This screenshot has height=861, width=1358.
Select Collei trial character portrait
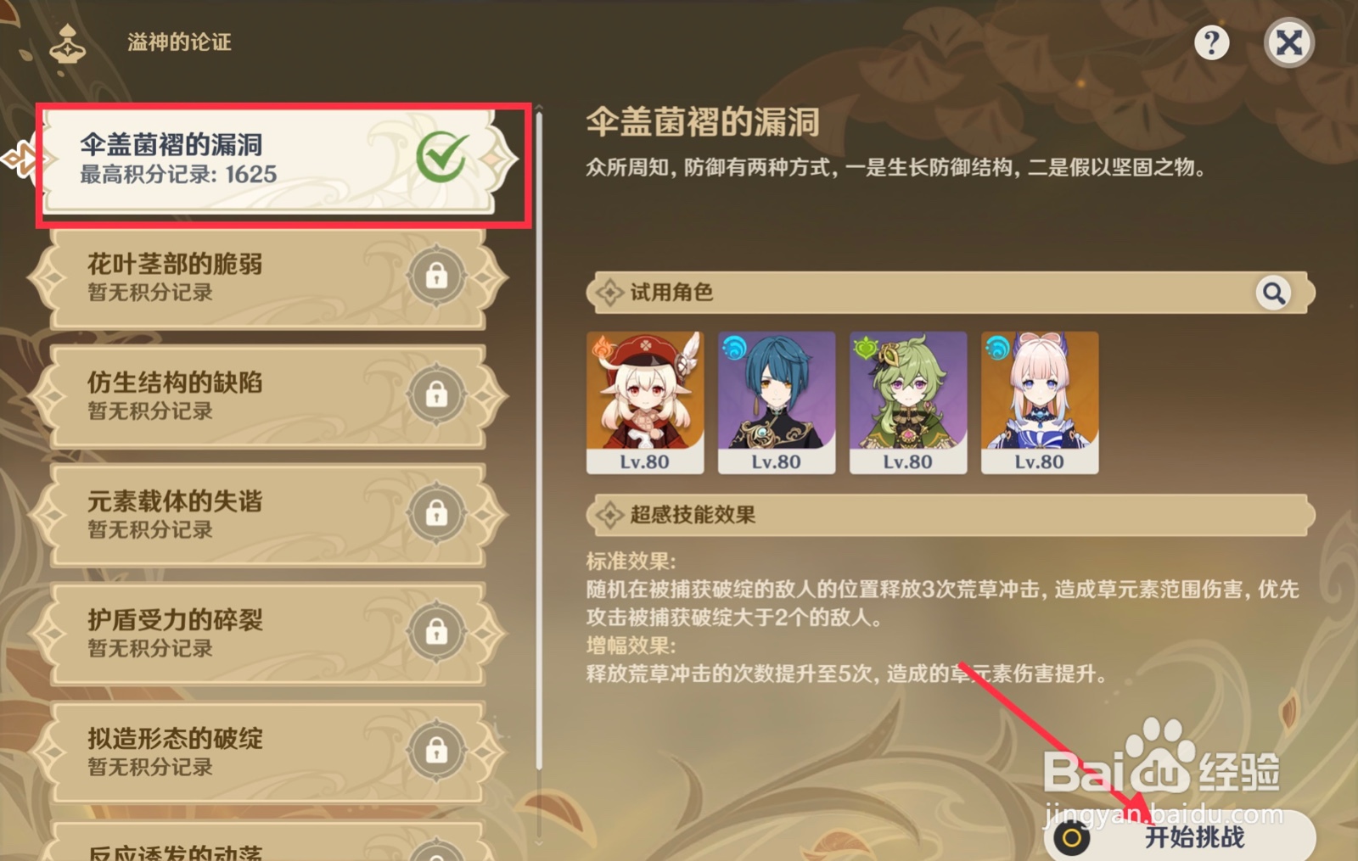tap(908, 402)
